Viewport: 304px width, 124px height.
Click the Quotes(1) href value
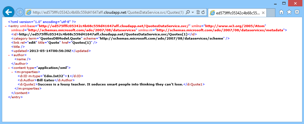click(81, 43)
